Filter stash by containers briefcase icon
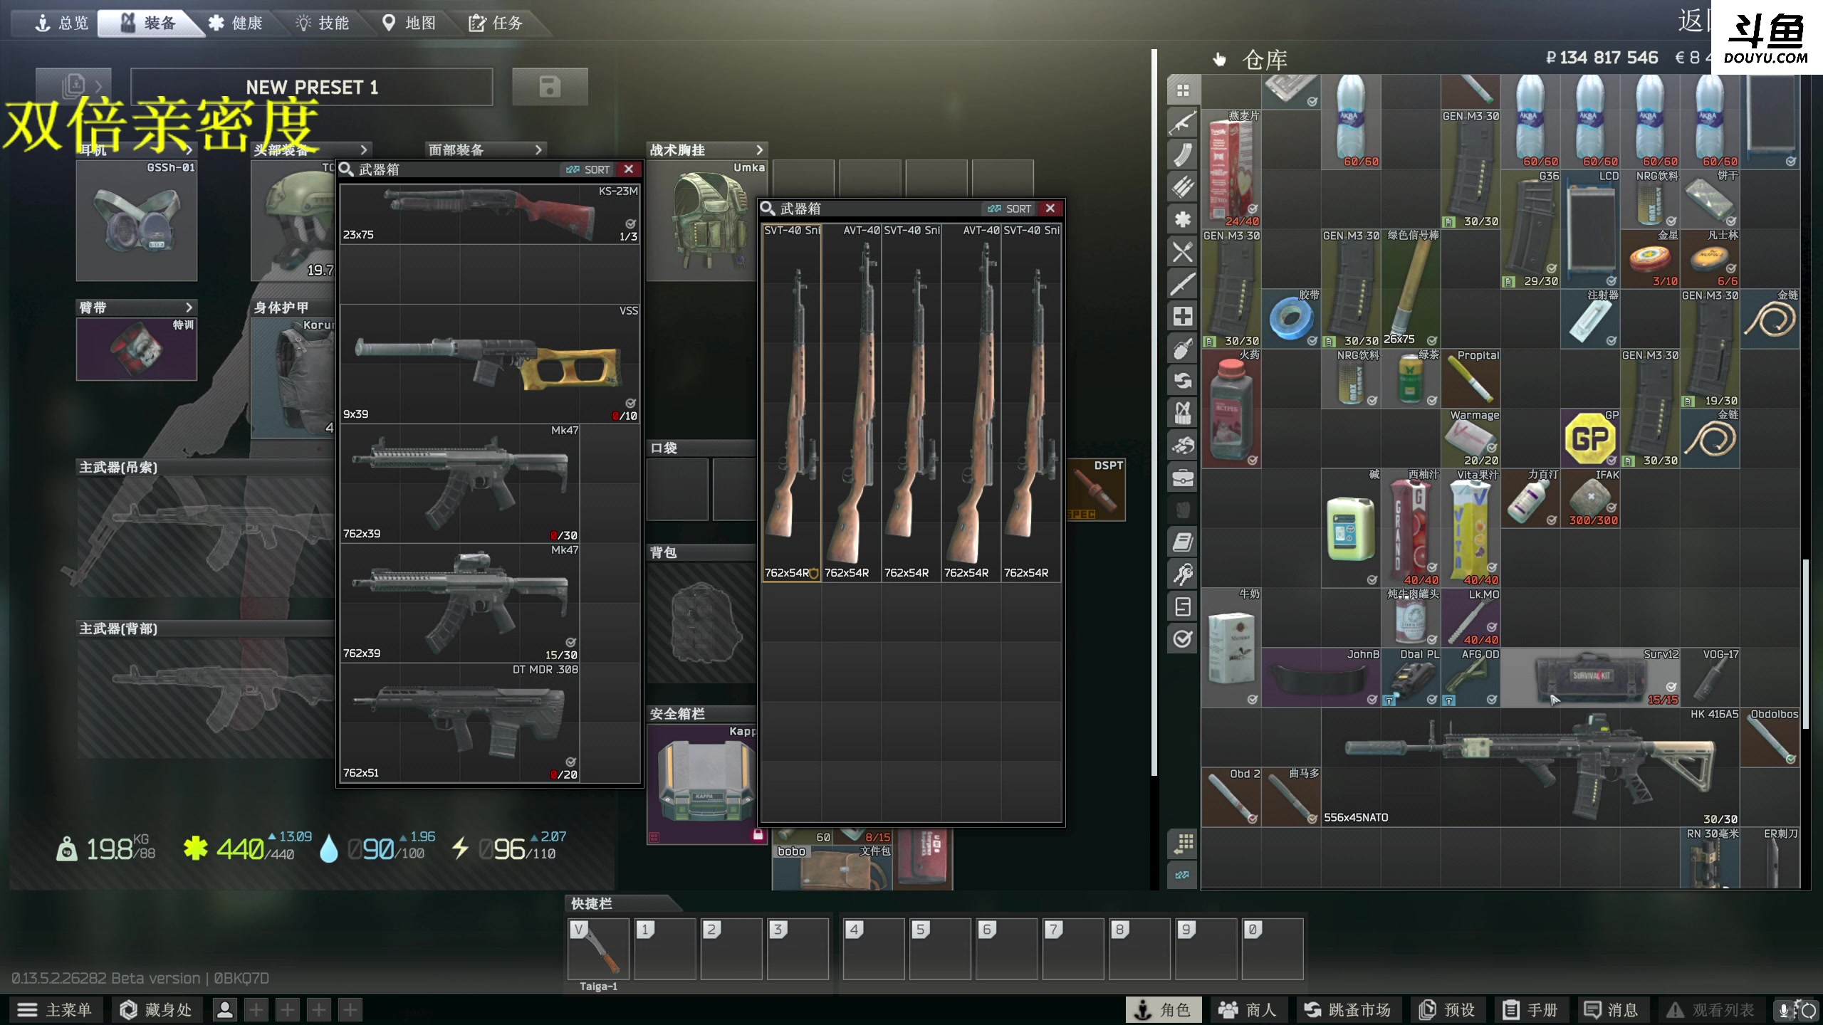 [1183, 478]
